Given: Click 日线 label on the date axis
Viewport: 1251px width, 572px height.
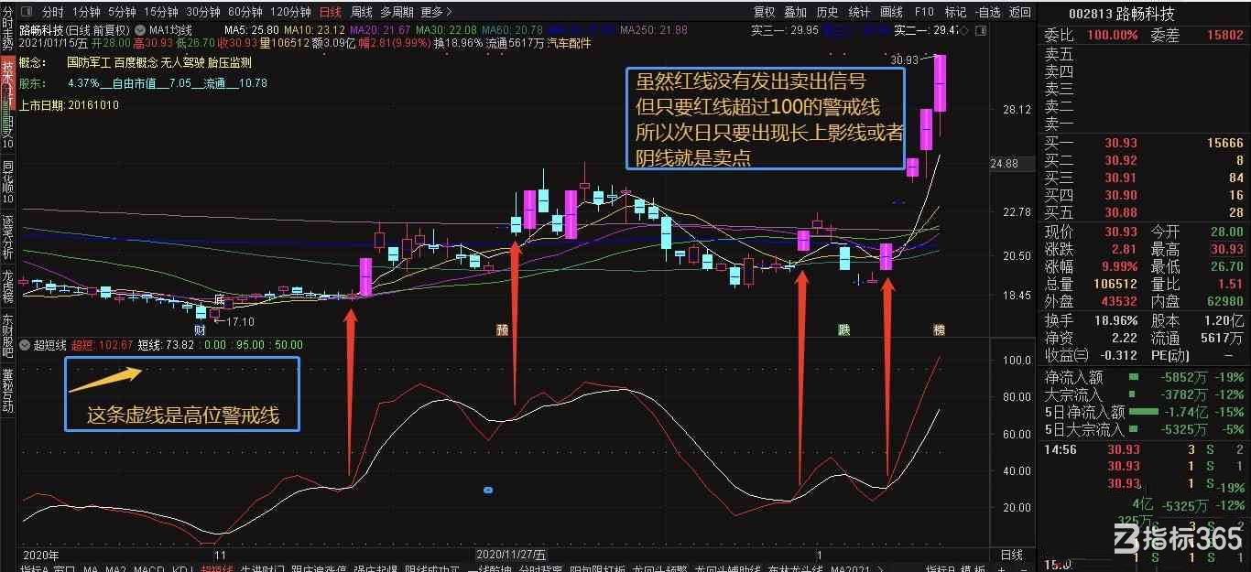Looking at the screenshot, I should 1011,555.
